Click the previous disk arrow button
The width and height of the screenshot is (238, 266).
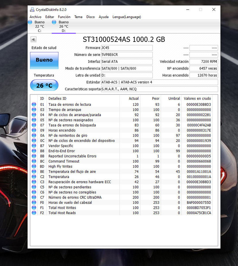(x=33, y=39)
